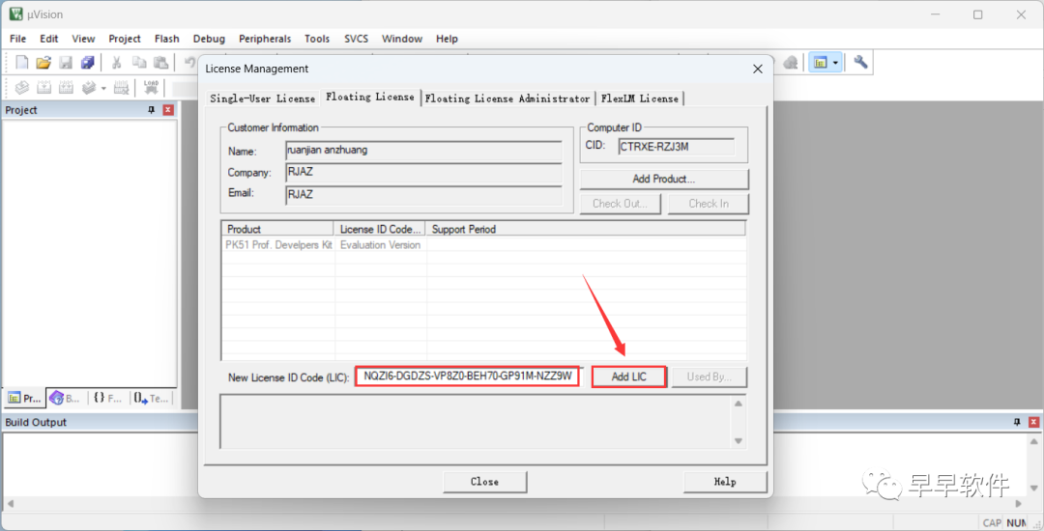Click the Support Period column header
The height and width of the screenshot is (531, 1044).
pos(586,229)
